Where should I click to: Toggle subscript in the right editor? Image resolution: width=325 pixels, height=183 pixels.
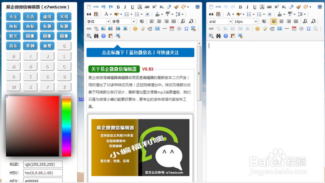[284, 7]
